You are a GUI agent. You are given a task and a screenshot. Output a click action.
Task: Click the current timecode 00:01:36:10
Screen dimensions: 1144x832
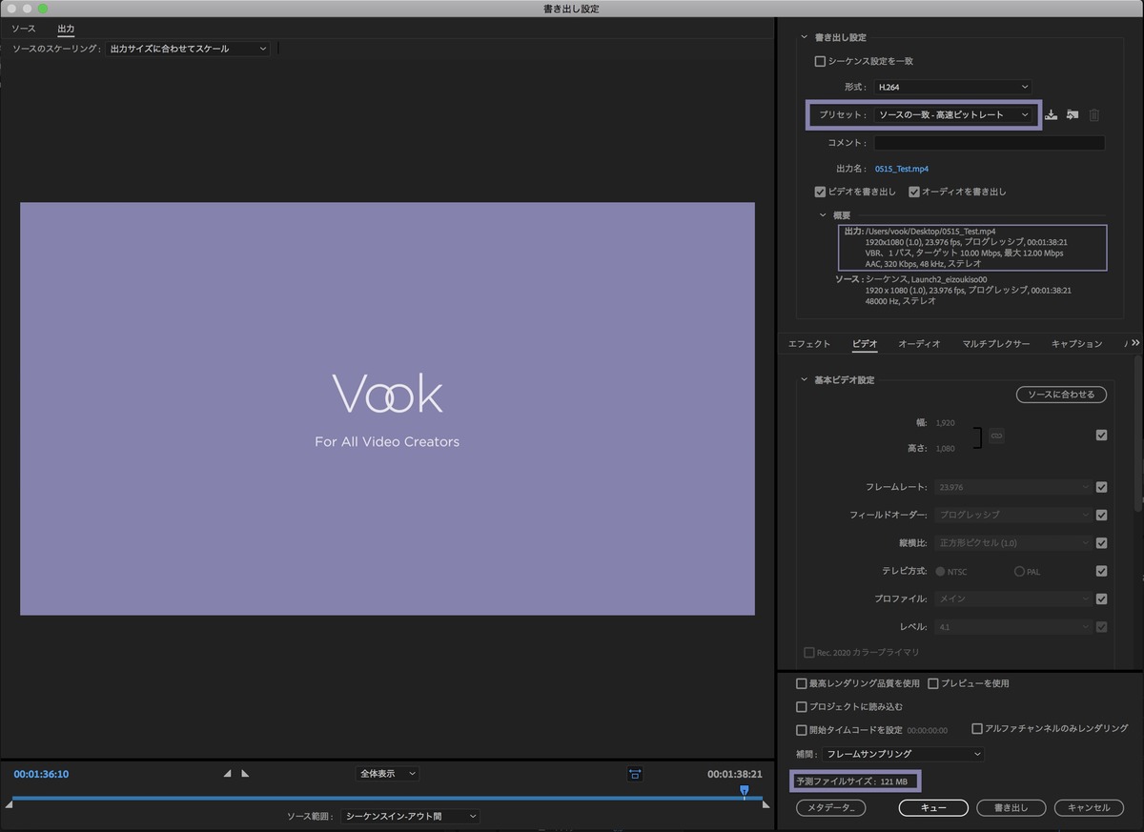coord(40,774)
